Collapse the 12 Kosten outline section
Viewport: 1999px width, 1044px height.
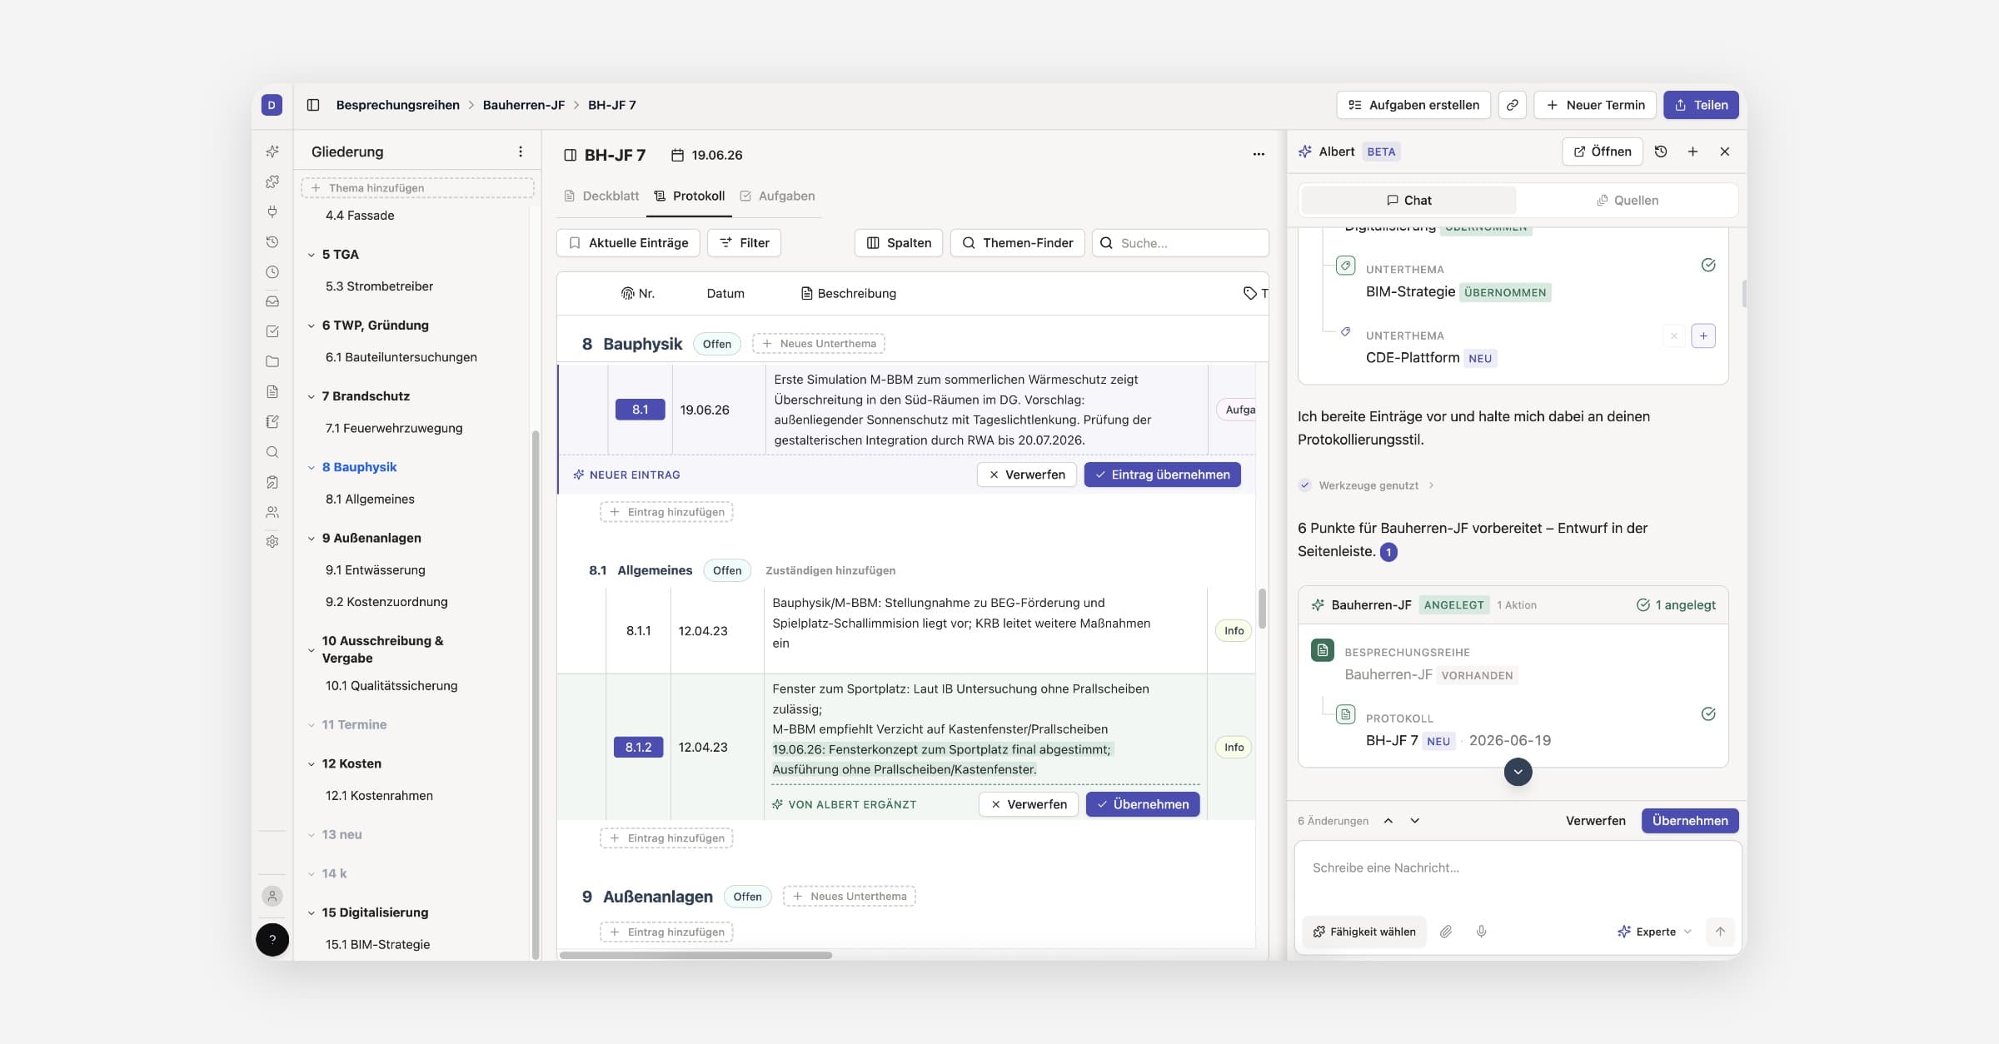(x=312, y=764)
